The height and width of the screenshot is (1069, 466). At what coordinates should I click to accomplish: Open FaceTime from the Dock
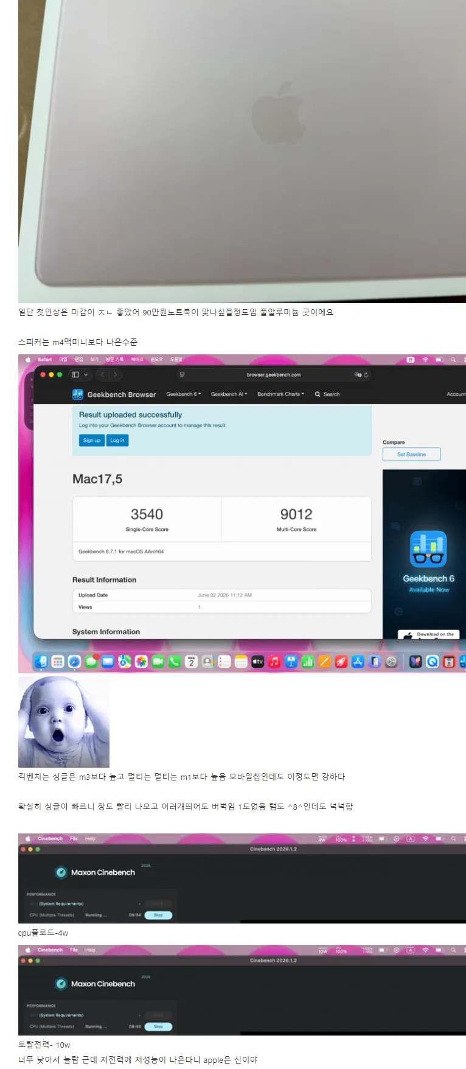158,662
